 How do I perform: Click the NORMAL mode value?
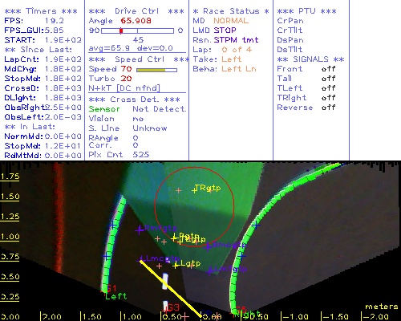(x=231, y=21)
